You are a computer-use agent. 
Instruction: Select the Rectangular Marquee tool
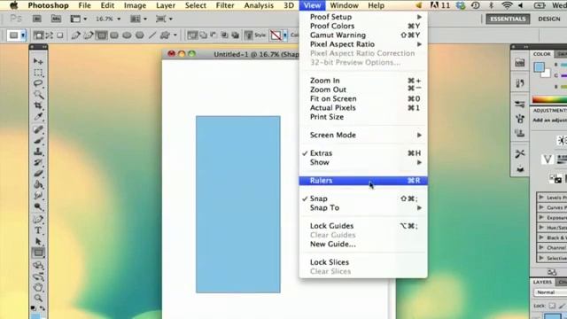point(38,73)
